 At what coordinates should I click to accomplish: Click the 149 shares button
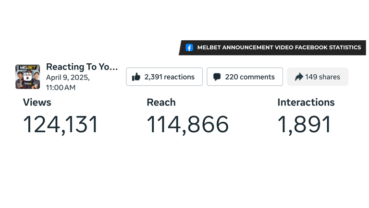tap(318, 77)
